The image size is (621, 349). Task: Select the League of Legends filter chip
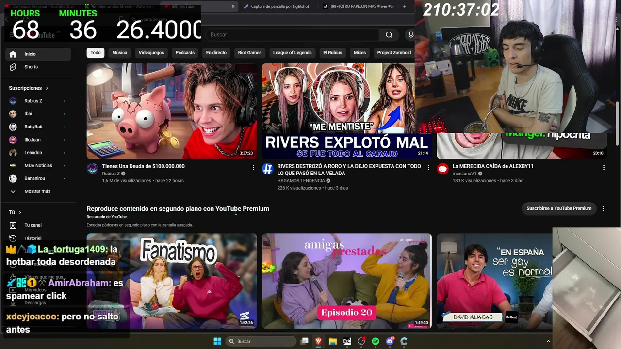292,53
